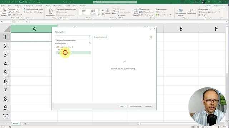Image resolution: width=229 pixels, height=128 pixels.
Task: Open Zuletzt verwendete Quellen
Action: (x=33, y=9)
